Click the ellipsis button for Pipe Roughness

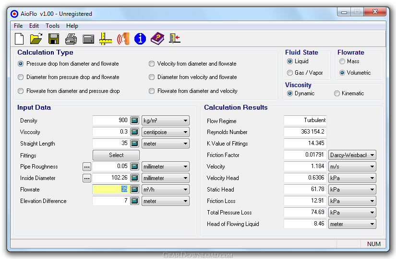point(86,167)
